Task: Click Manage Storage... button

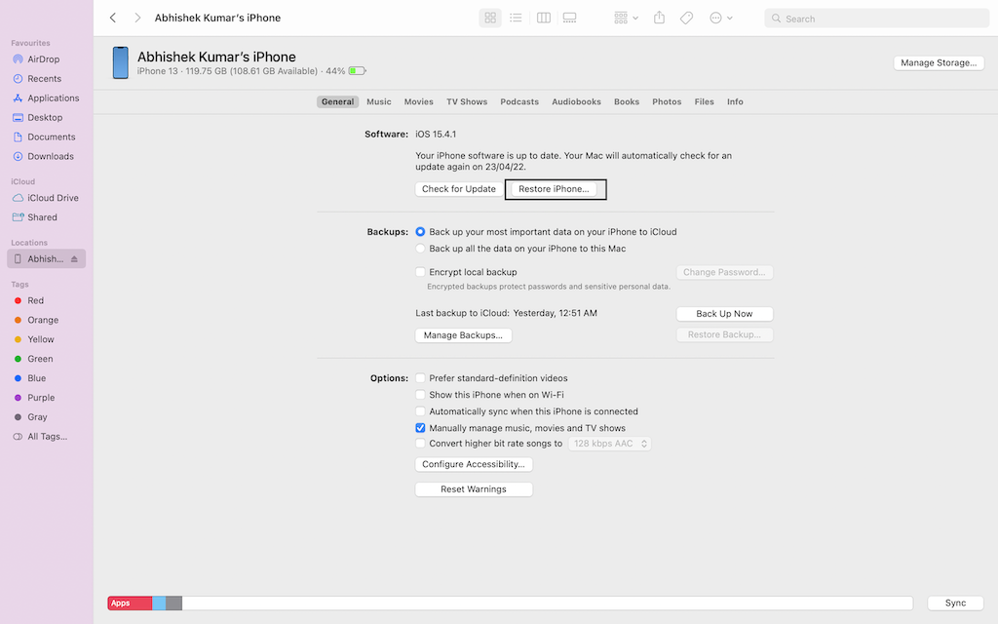Action: point(939,62)
